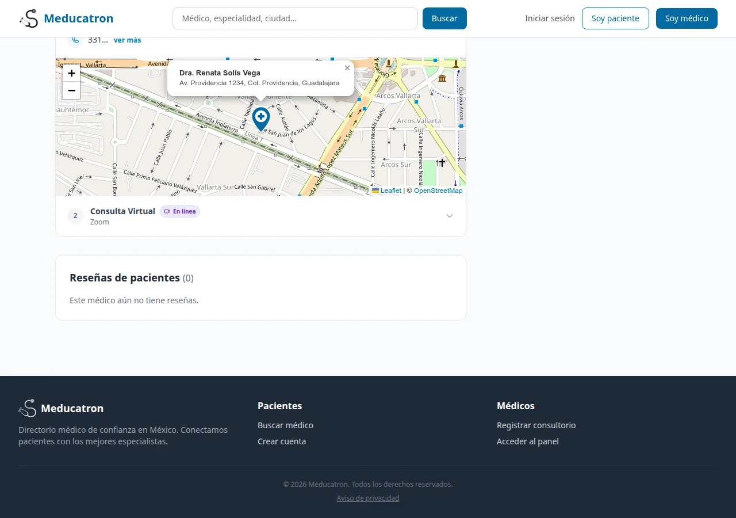
Task: Choose Soy paciente
Action: pos(615,18)
